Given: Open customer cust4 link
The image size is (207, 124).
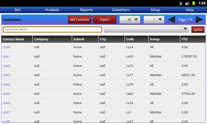Looking at the screenshot, I should (6, 84).
